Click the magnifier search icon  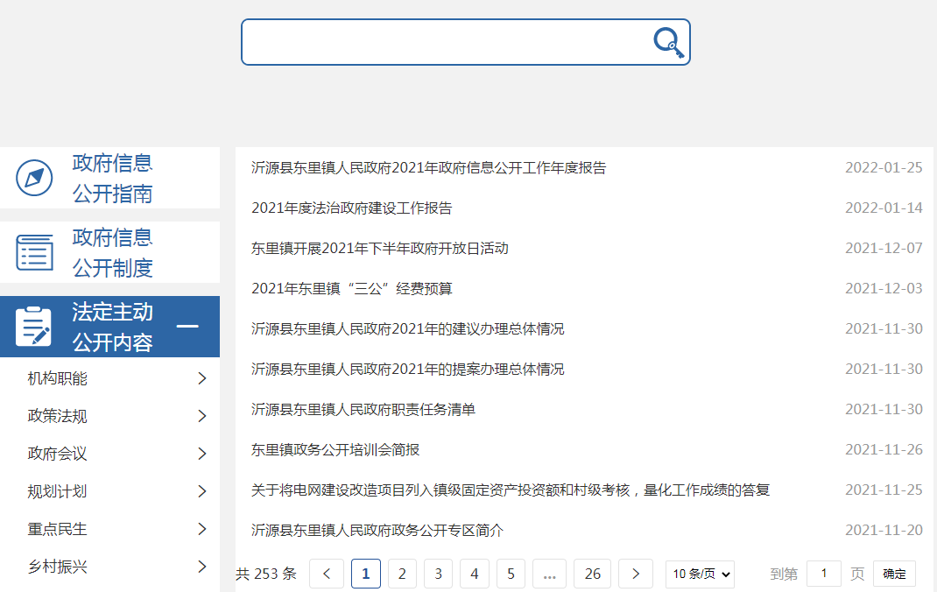tap(668, 42)
